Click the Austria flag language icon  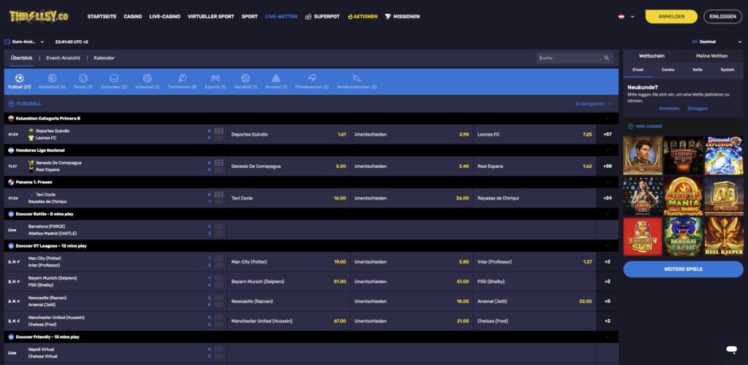[621, 17]
